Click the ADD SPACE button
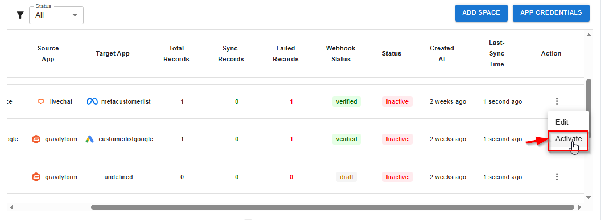This screenshot has width=601, height=220. point(481,12)
